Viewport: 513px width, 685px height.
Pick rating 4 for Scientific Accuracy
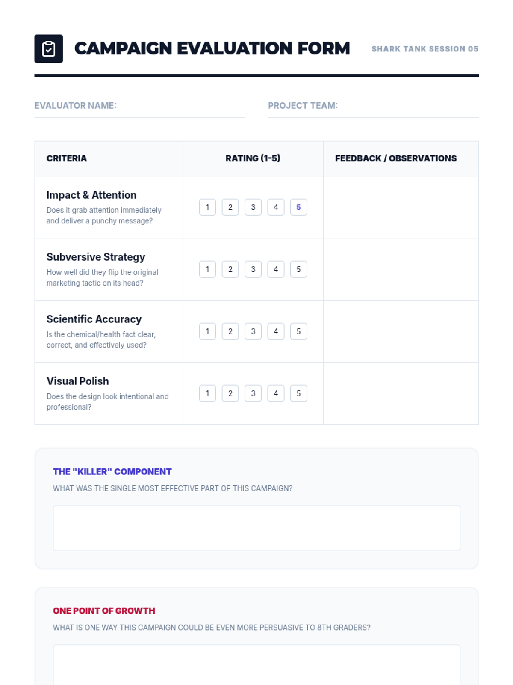click(x=276, y=331)
